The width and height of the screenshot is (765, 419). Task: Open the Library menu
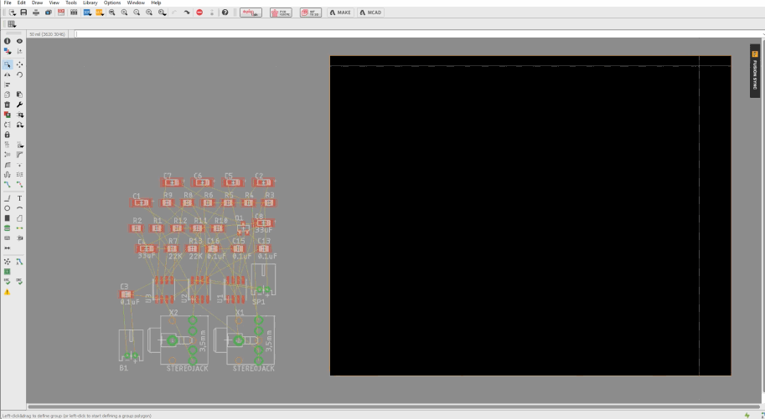click(90, 3)
